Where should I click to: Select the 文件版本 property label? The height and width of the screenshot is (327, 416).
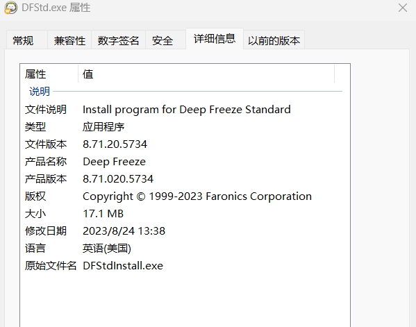click(46, 144)
